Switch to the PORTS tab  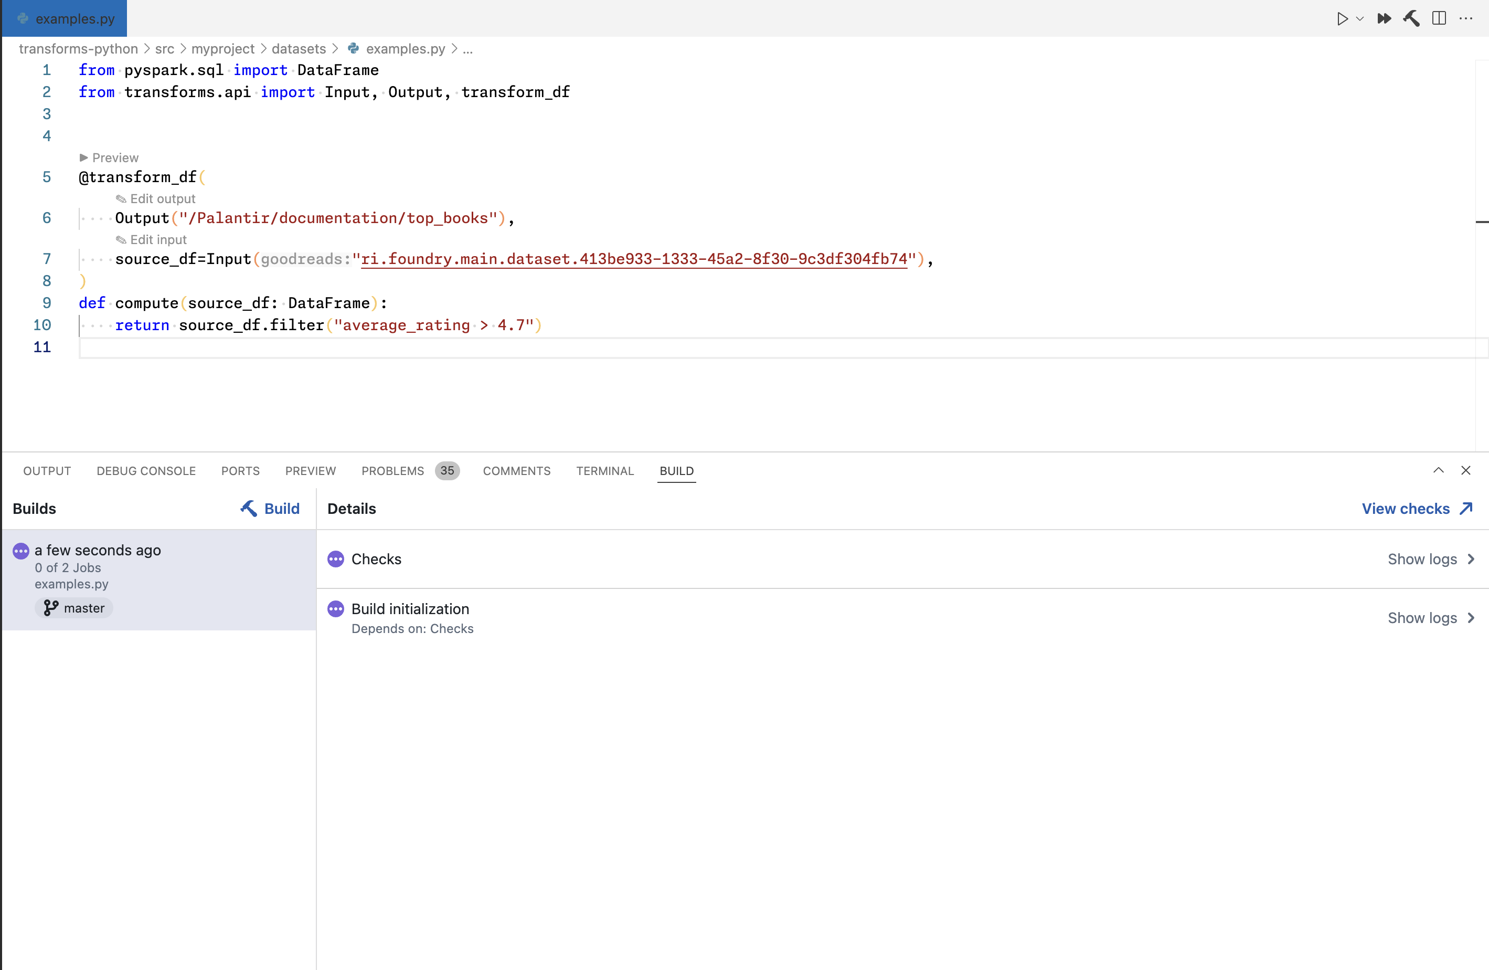pyautogui.click(x=240, y=471)
